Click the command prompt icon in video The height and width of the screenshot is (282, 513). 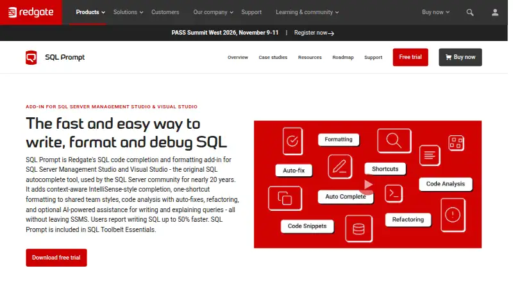(394, 194)
